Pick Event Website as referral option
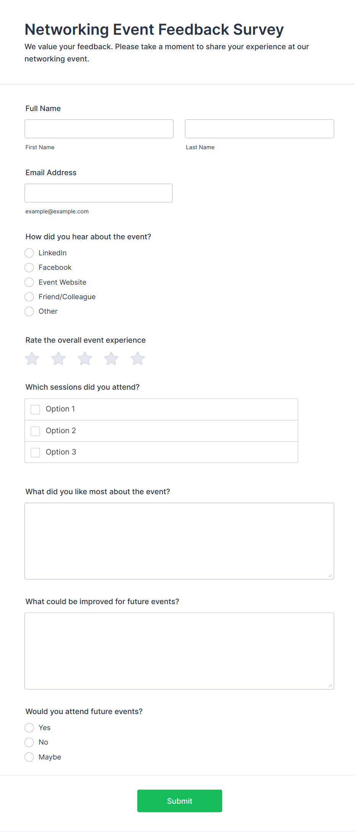The height and width of the screenshot is (832, 355). tap(29, 282)
